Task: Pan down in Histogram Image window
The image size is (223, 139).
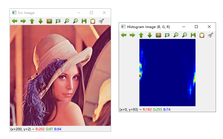Action: pos(150,35)
